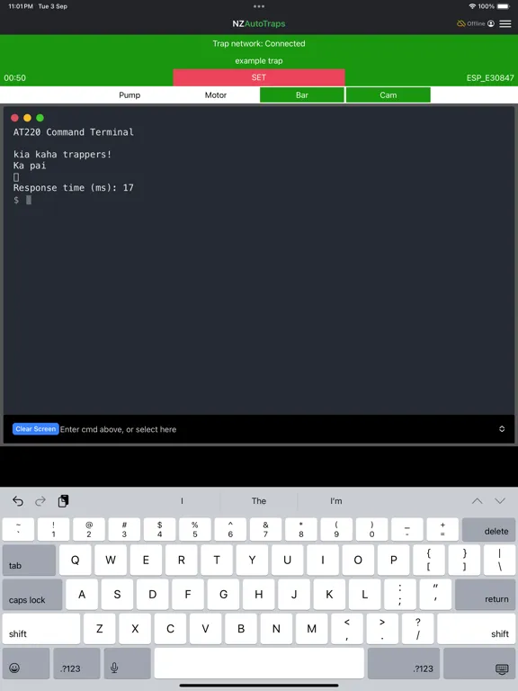Choose the "I" text suggestion
Image resolution: width=518 pixels, height=691 pixels.
[x=182, y=501]
